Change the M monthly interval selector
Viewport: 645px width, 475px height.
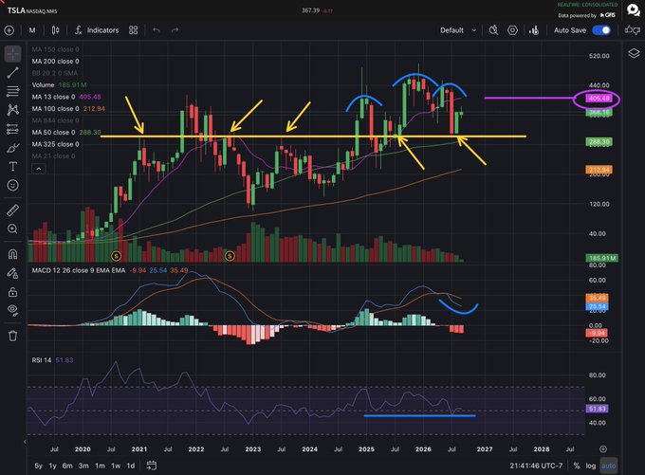[32, 30]
